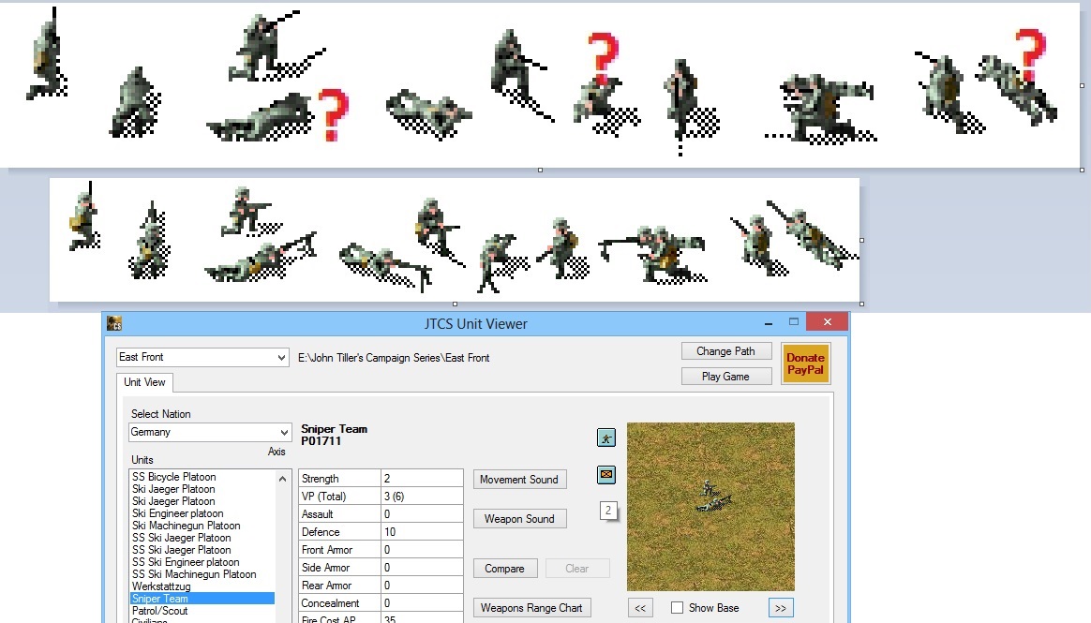The height and width of the screenshot is (623, 1091).
Task: Switch to the Unit View tab
Action: 144,382
